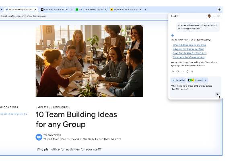Click the user's question bubble in Gemini chat
The image size is (239, 161).
[x=198, y=27]
